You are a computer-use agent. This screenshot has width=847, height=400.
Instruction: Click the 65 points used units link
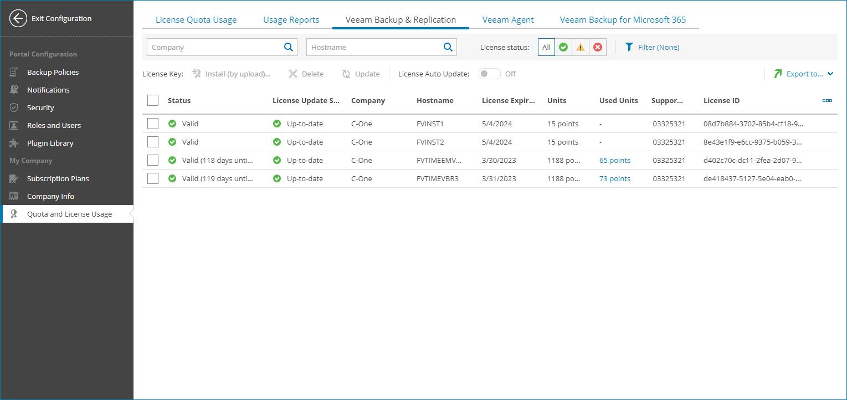[x=614, y=160]
